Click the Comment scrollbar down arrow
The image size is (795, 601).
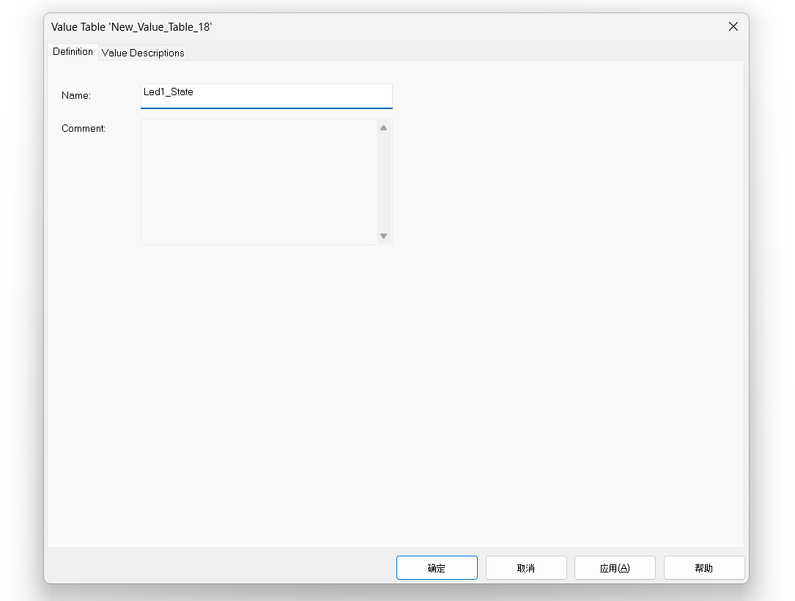pyautogui.click(x=384, y=236)
